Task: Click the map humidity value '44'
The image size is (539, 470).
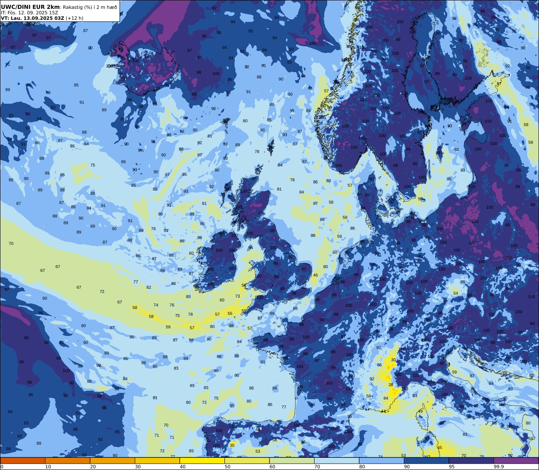Action: (383, 411)
